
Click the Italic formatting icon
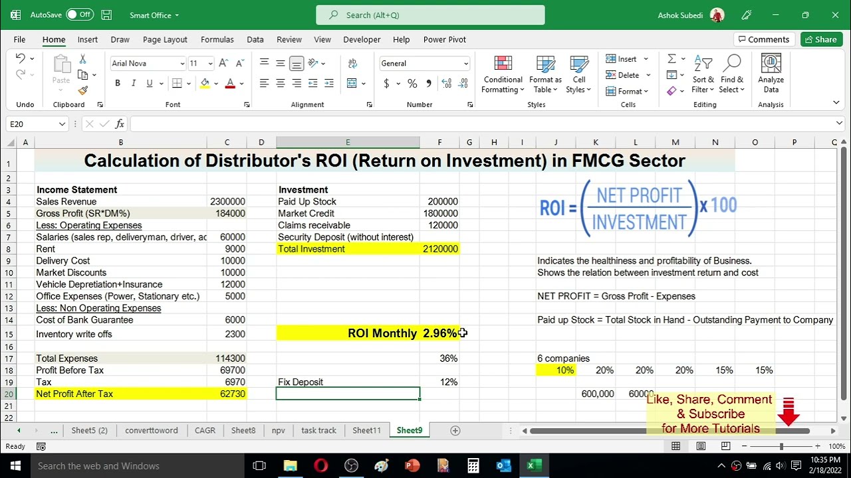(x=134, y=83)
